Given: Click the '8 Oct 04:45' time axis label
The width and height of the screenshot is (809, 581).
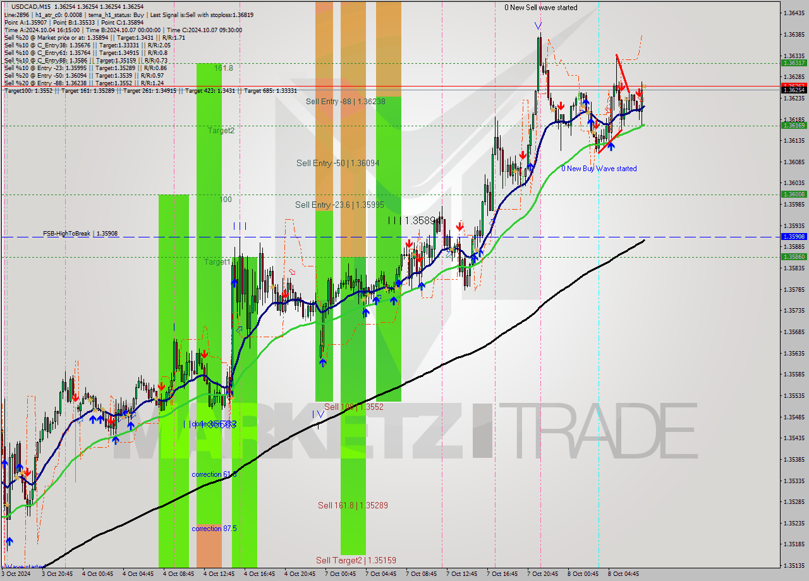Looking at the screenshot, I should [624, 574].
